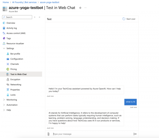Open Bot profile settings page
Screen dimensions: 159x138
pos(15,54)
